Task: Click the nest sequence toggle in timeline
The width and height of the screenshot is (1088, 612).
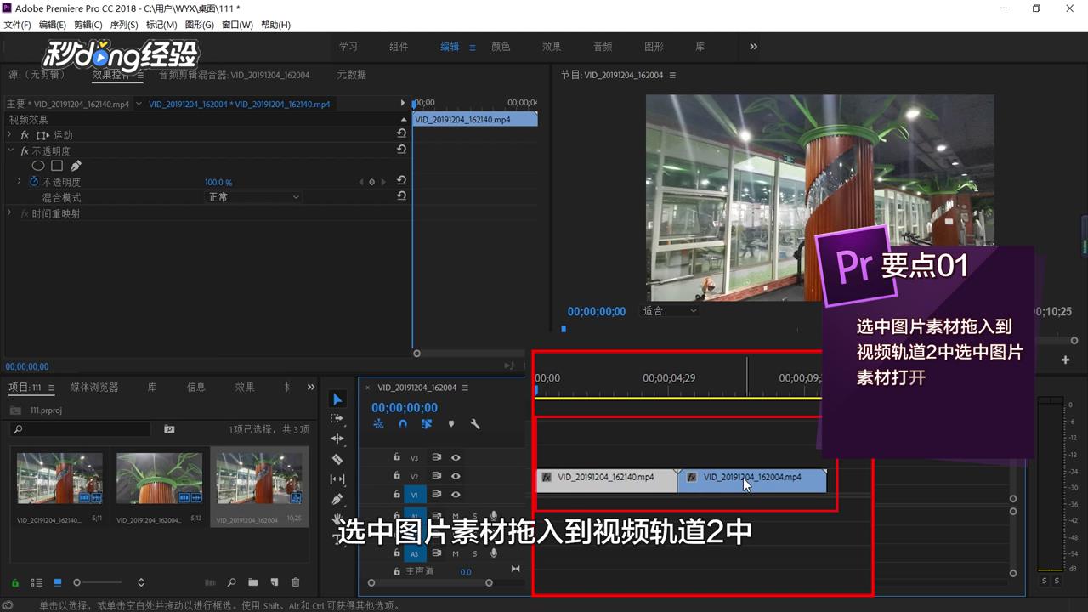Action: tap(378, 423)
